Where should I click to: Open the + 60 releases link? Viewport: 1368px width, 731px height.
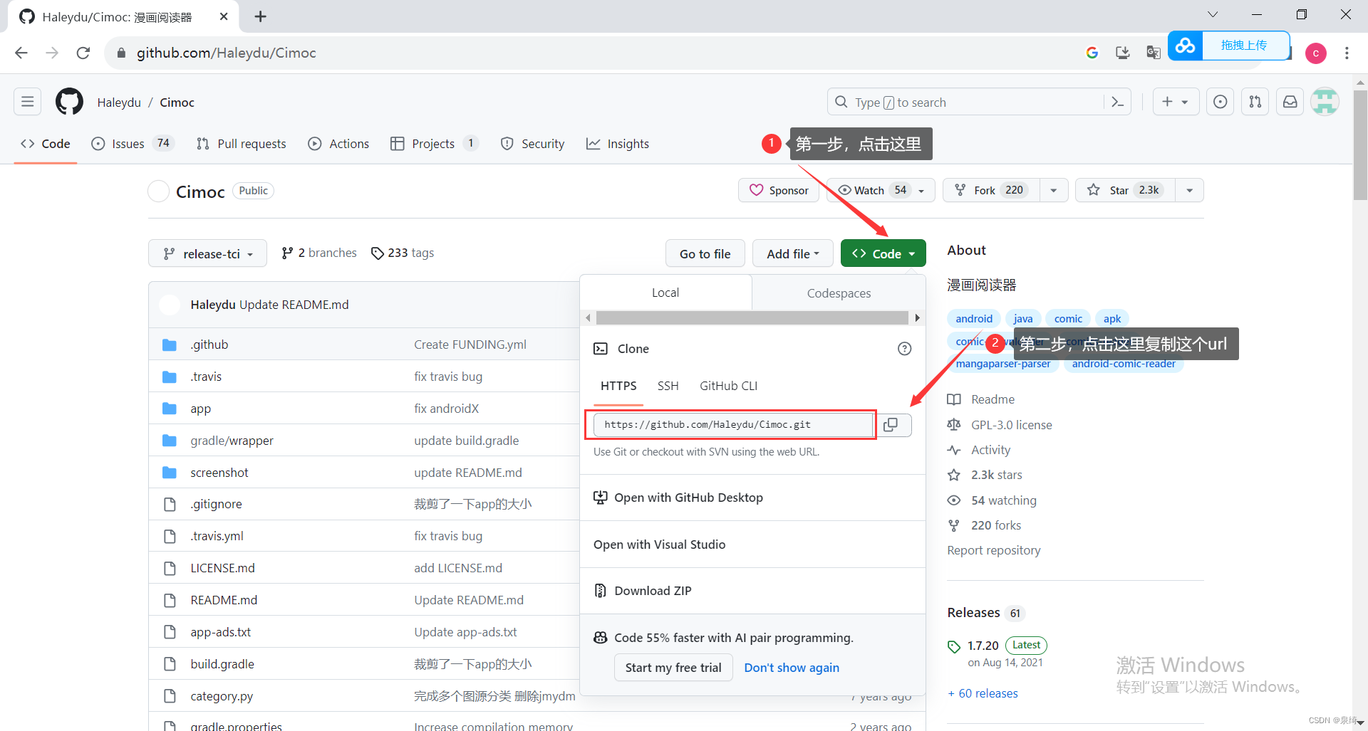[983, 693]
